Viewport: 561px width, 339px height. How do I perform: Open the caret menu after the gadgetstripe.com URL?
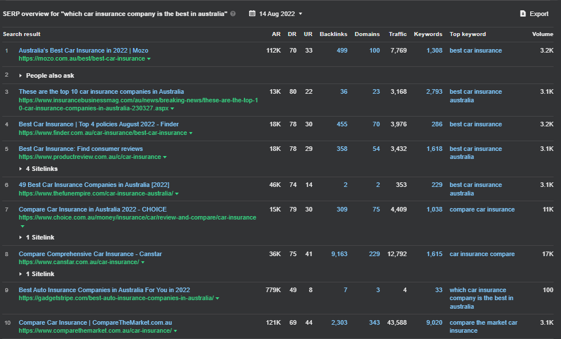point(218,298)
